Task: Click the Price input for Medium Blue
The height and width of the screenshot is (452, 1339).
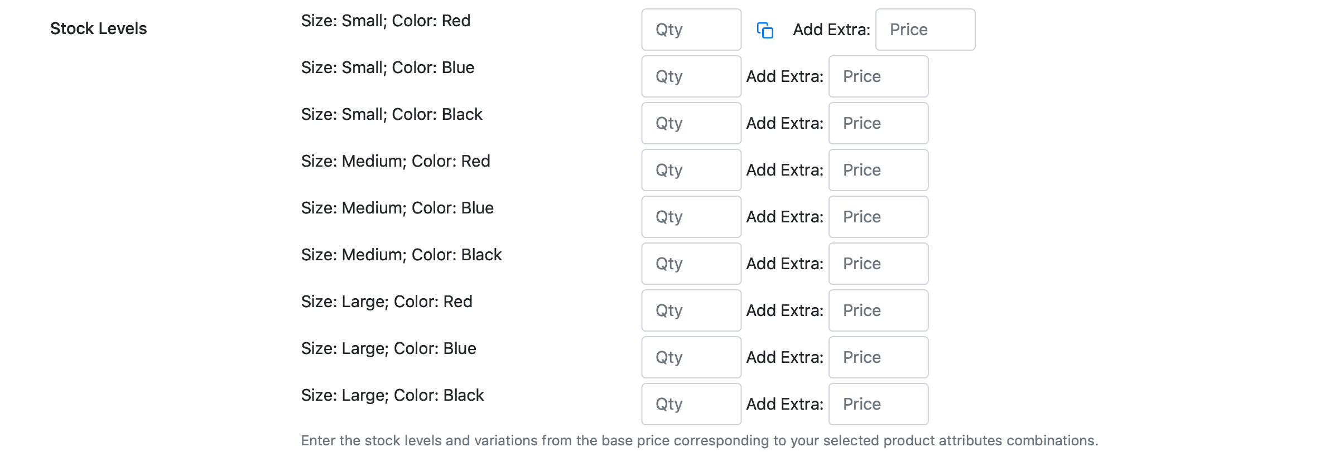Action: [x=878, y=217]
